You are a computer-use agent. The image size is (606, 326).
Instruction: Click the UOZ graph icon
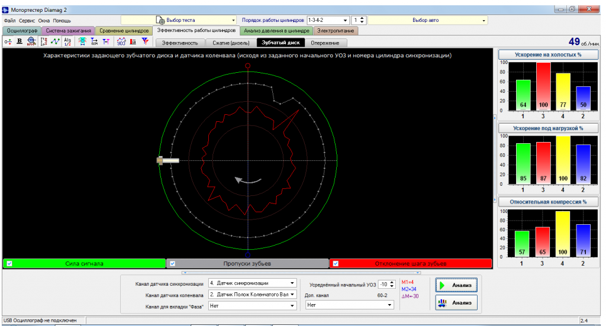[121, 41]
